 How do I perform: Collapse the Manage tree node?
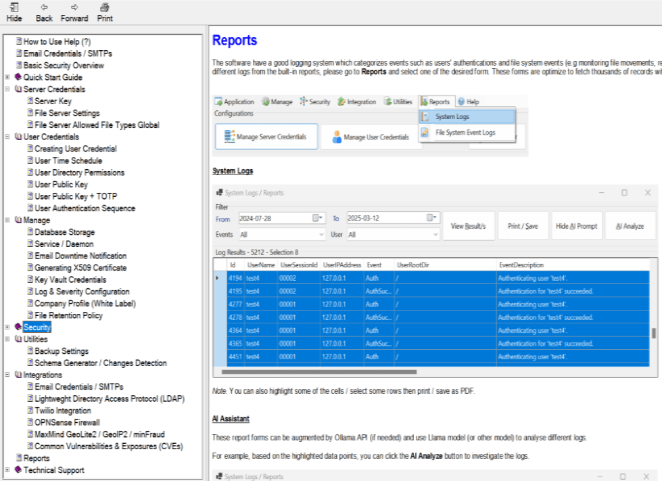pos(7,220)
